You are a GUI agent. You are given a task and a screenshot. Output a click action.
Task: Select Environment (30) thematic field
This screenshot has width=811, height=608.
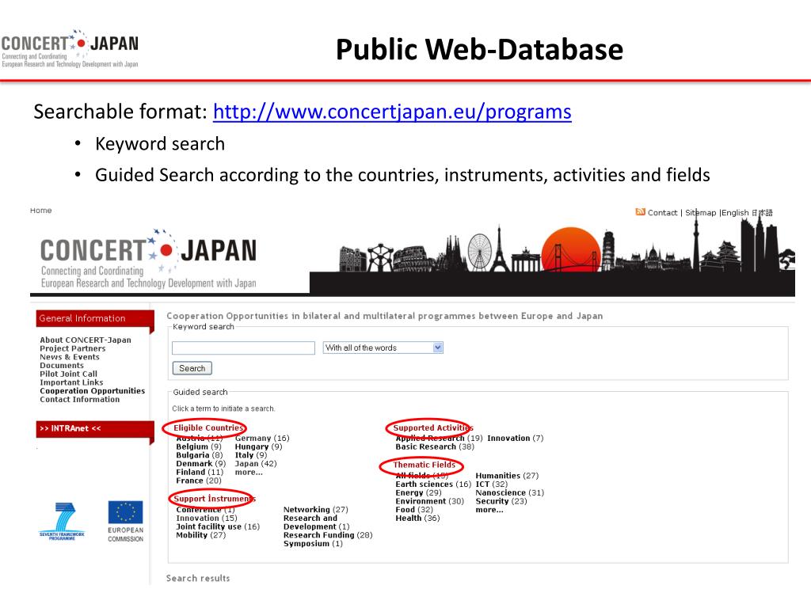point(430,501)
